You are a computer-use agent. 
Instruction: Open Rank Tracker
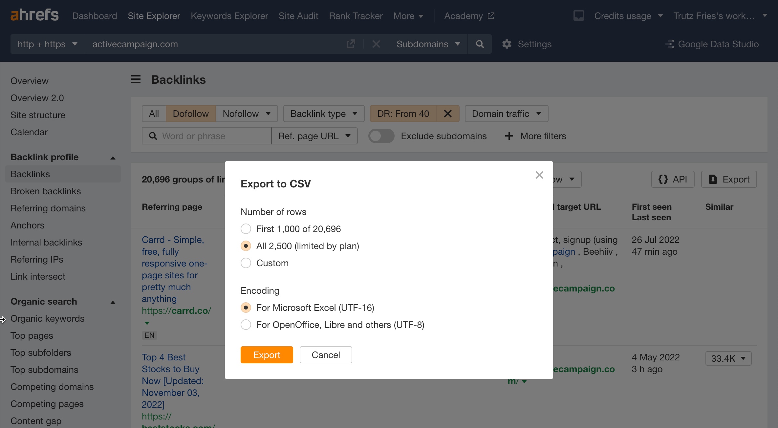356,16
